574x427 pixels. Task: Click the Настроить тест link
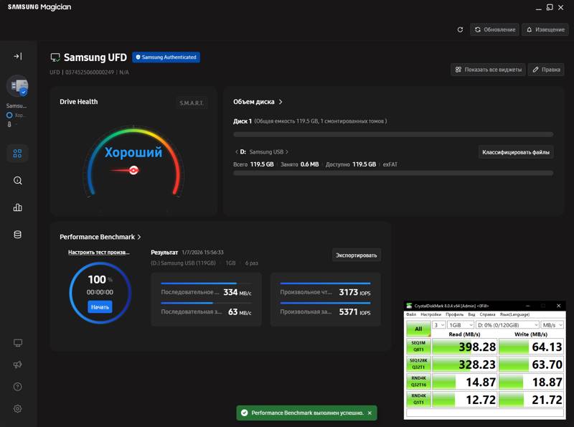pyautogui.click(x=99, y=253)
